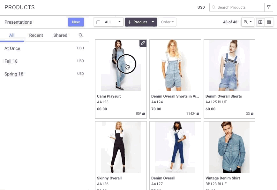Image resolution: width=277 pixels, height=190 pixels.
Task: Click the inventory icon beside 33
Action: [x=252, y=114]
